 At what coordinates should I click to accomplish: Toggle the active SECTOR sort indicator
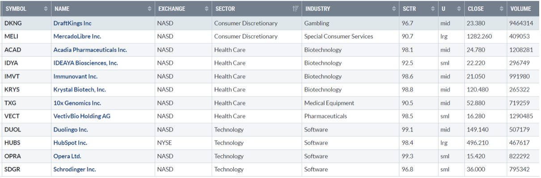pyautogui.click(x=295, y=9)
